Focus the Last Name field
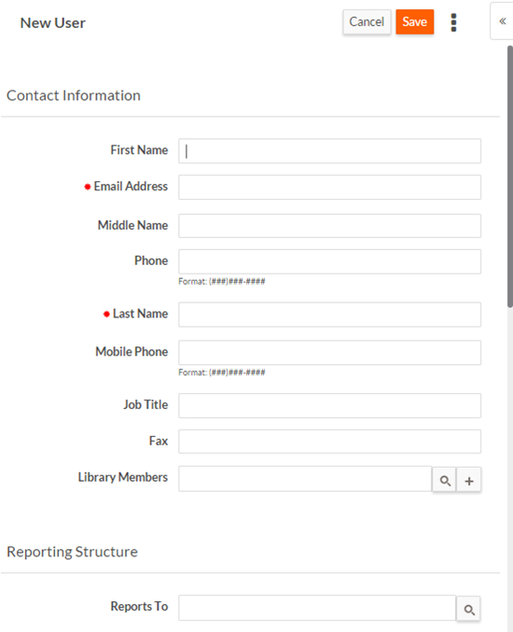Screen dimensions: 513x632 (330, 315)
